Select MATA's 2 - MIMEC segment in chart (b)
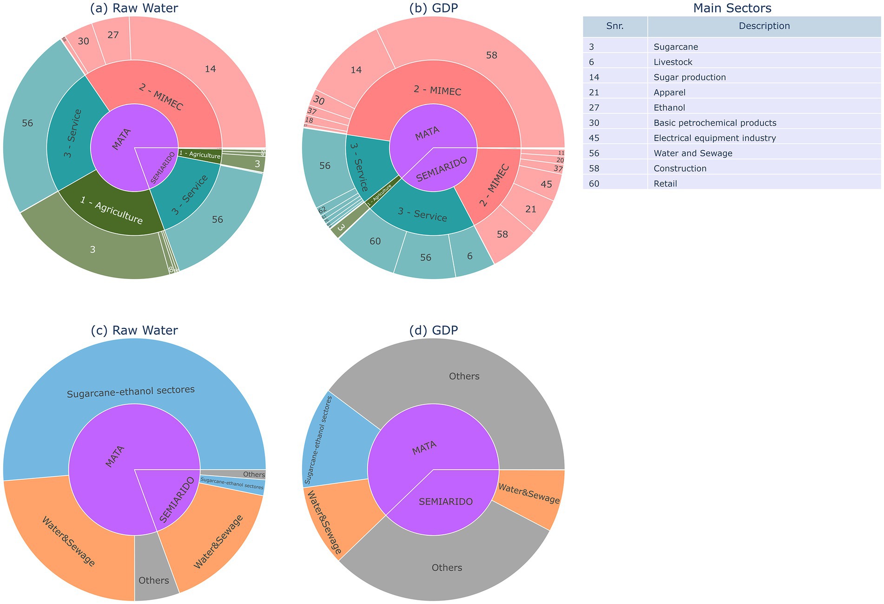The image size is (884, 604). tap(437, 91)
